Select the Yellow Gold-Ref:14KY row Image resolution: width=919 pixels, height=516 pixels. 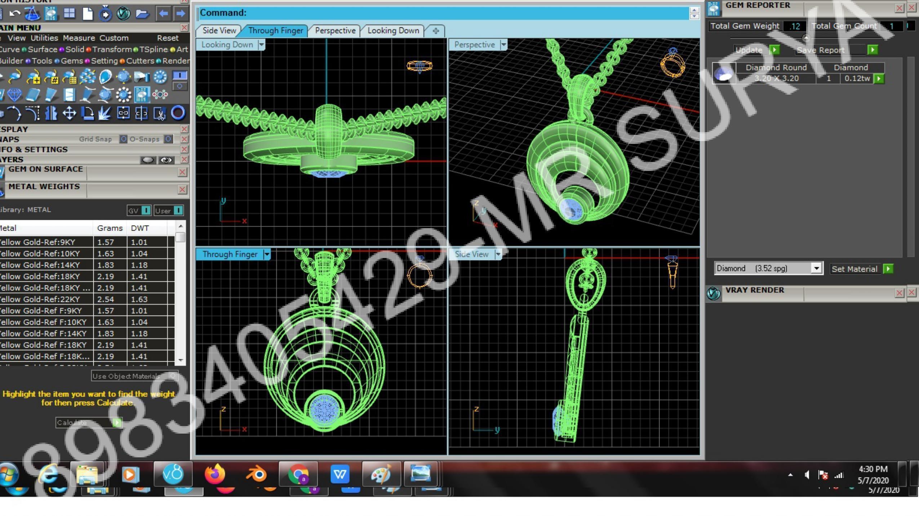[x=87, y=265]
